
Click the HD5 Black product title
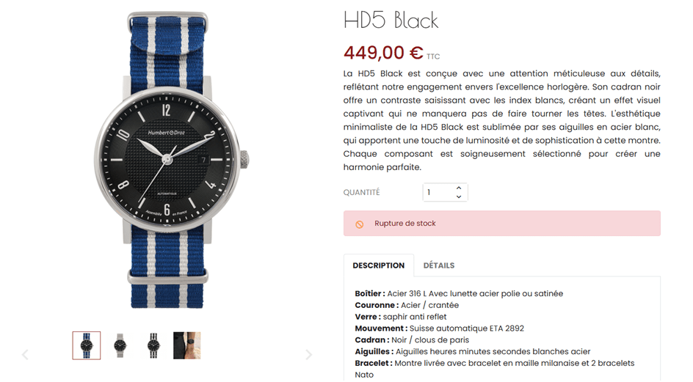(x=391, y=21)
